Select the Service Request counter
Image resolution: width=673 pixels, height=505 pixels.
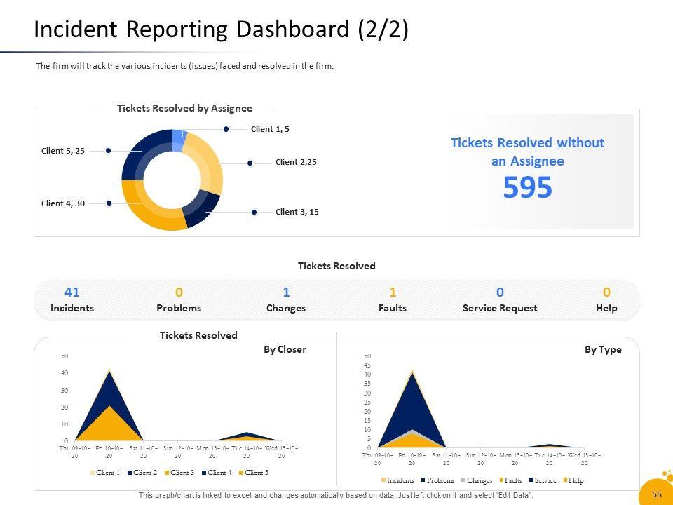(500, 299)
